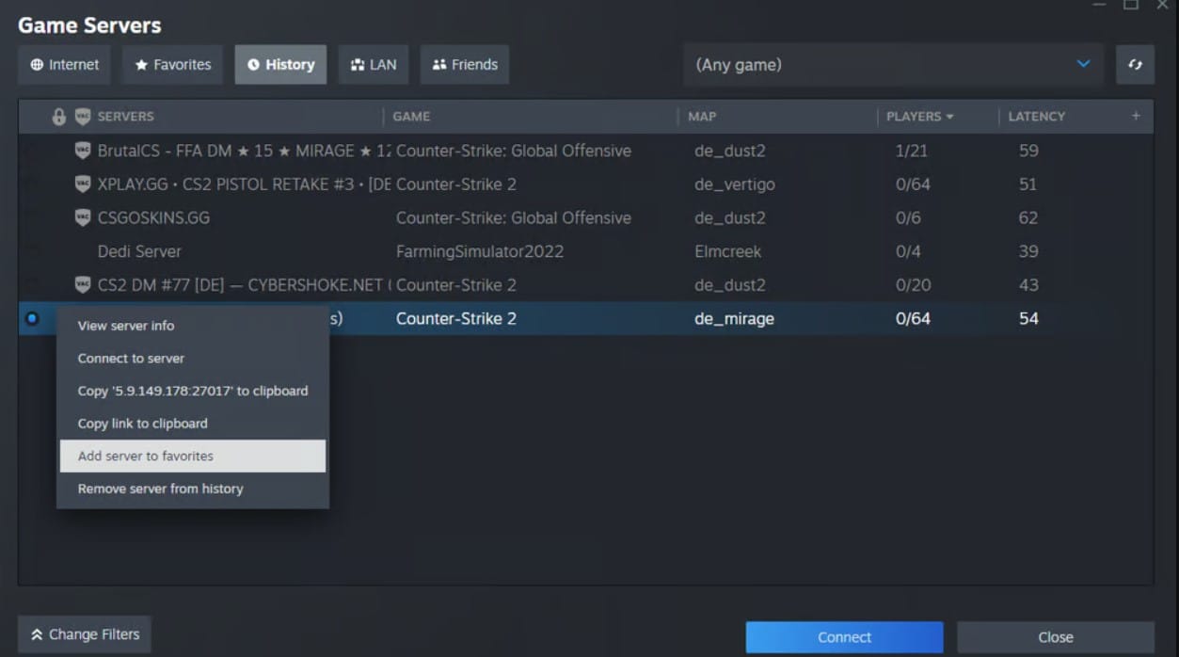Click the de_mirage map cell
The image size is (1179, 657).
tap(734, 319)
